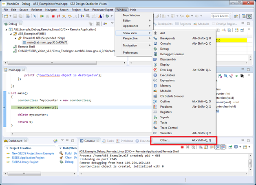Switch to the Tasks tab

point(108,141)
